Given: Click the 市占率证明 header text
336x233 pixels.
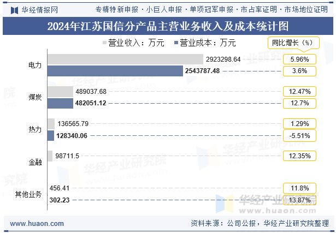Looking at the screenshot, I should pos(259,10).
